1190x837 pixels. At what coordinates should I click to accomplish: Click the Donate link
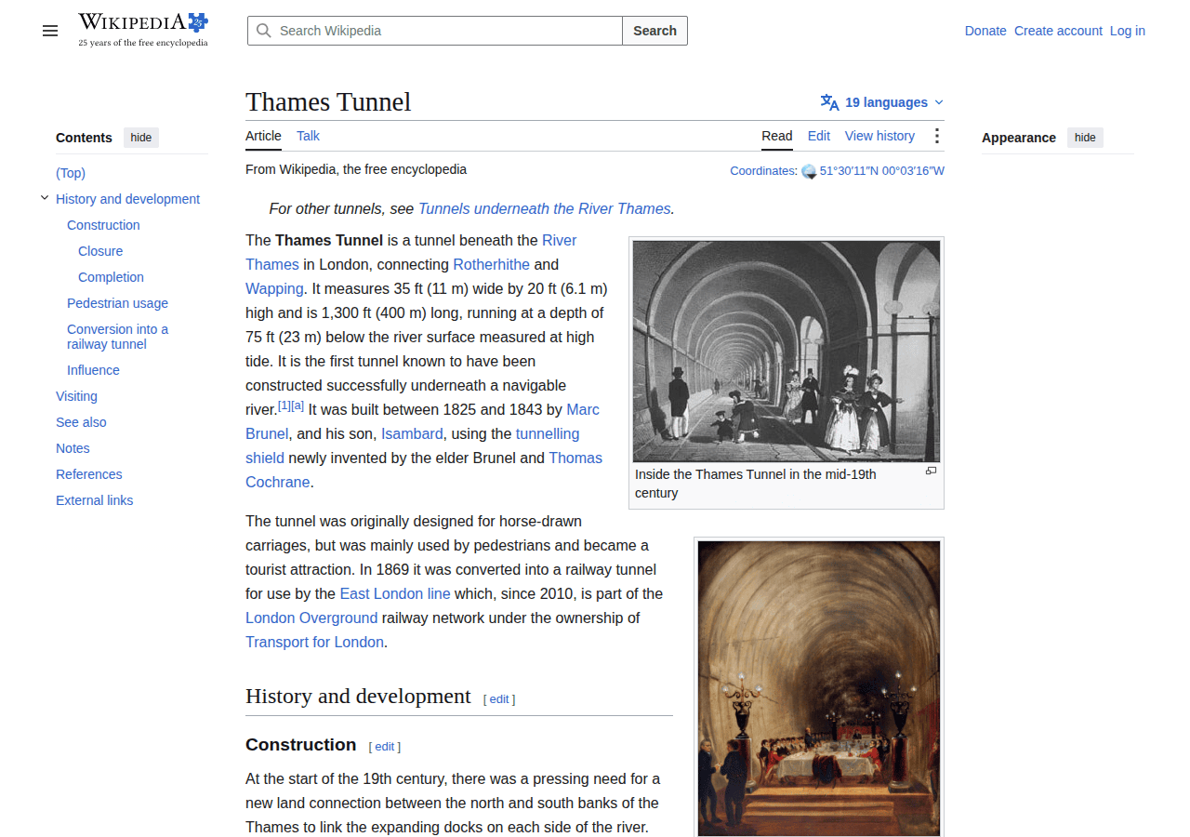click(985, 31)
